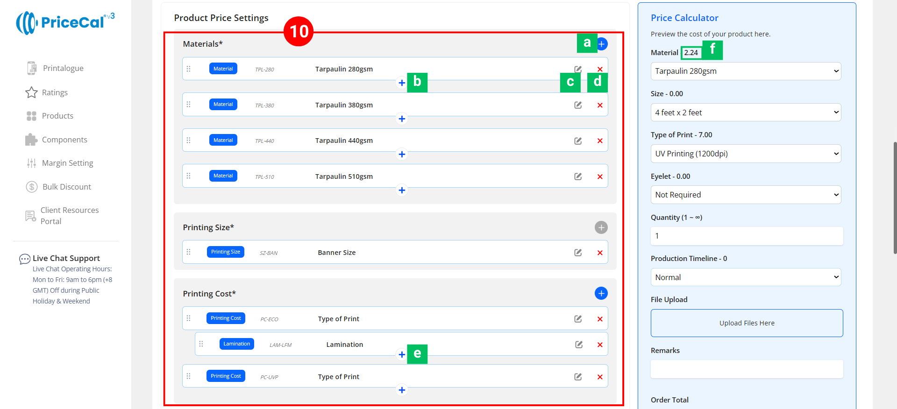This screenshot has height=409, width=897.
Task: Click the Upload Files Here button
Action: 747,323
